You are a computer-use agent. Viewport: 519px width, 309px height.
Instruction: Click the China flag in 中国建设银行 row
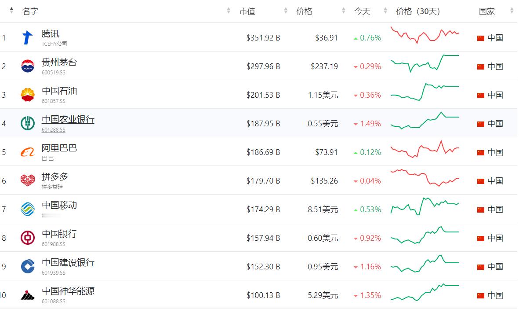tap(481, 267)
